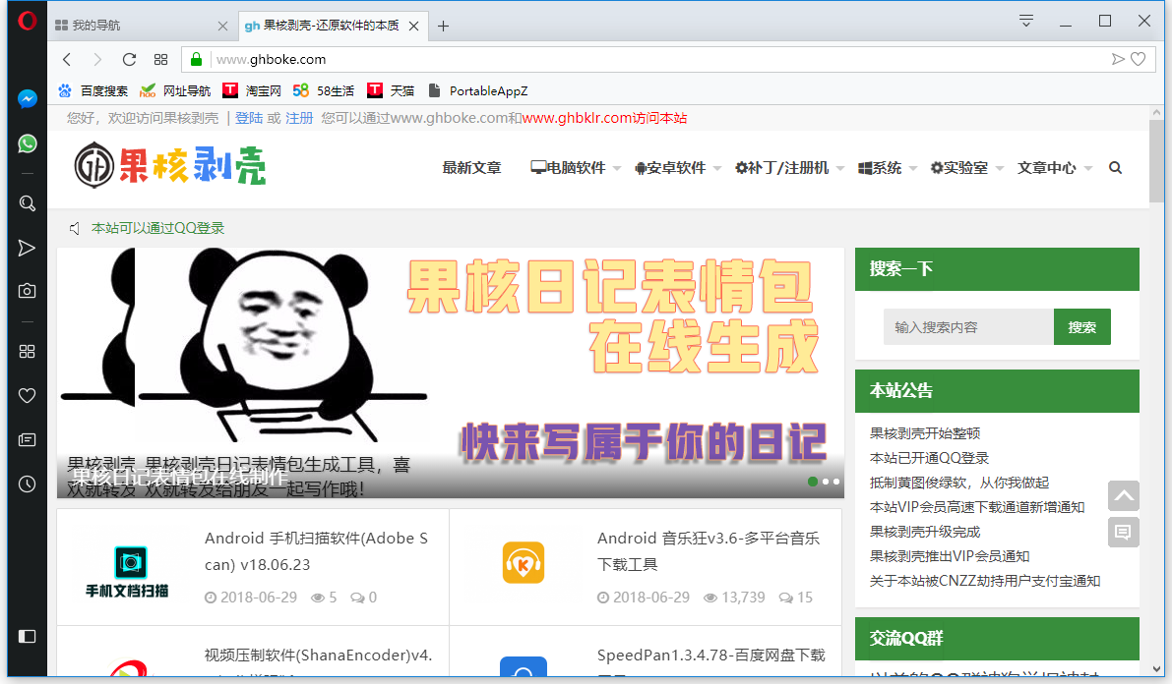
Task: Open the History clock icon in sidebar
Action: pos(28,484)
